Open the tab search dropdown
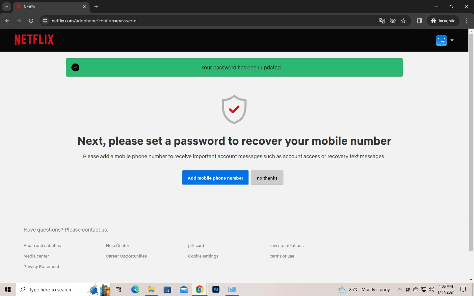Image resolution: width=474 pixels, height=296 pixels. coord(6,7)
